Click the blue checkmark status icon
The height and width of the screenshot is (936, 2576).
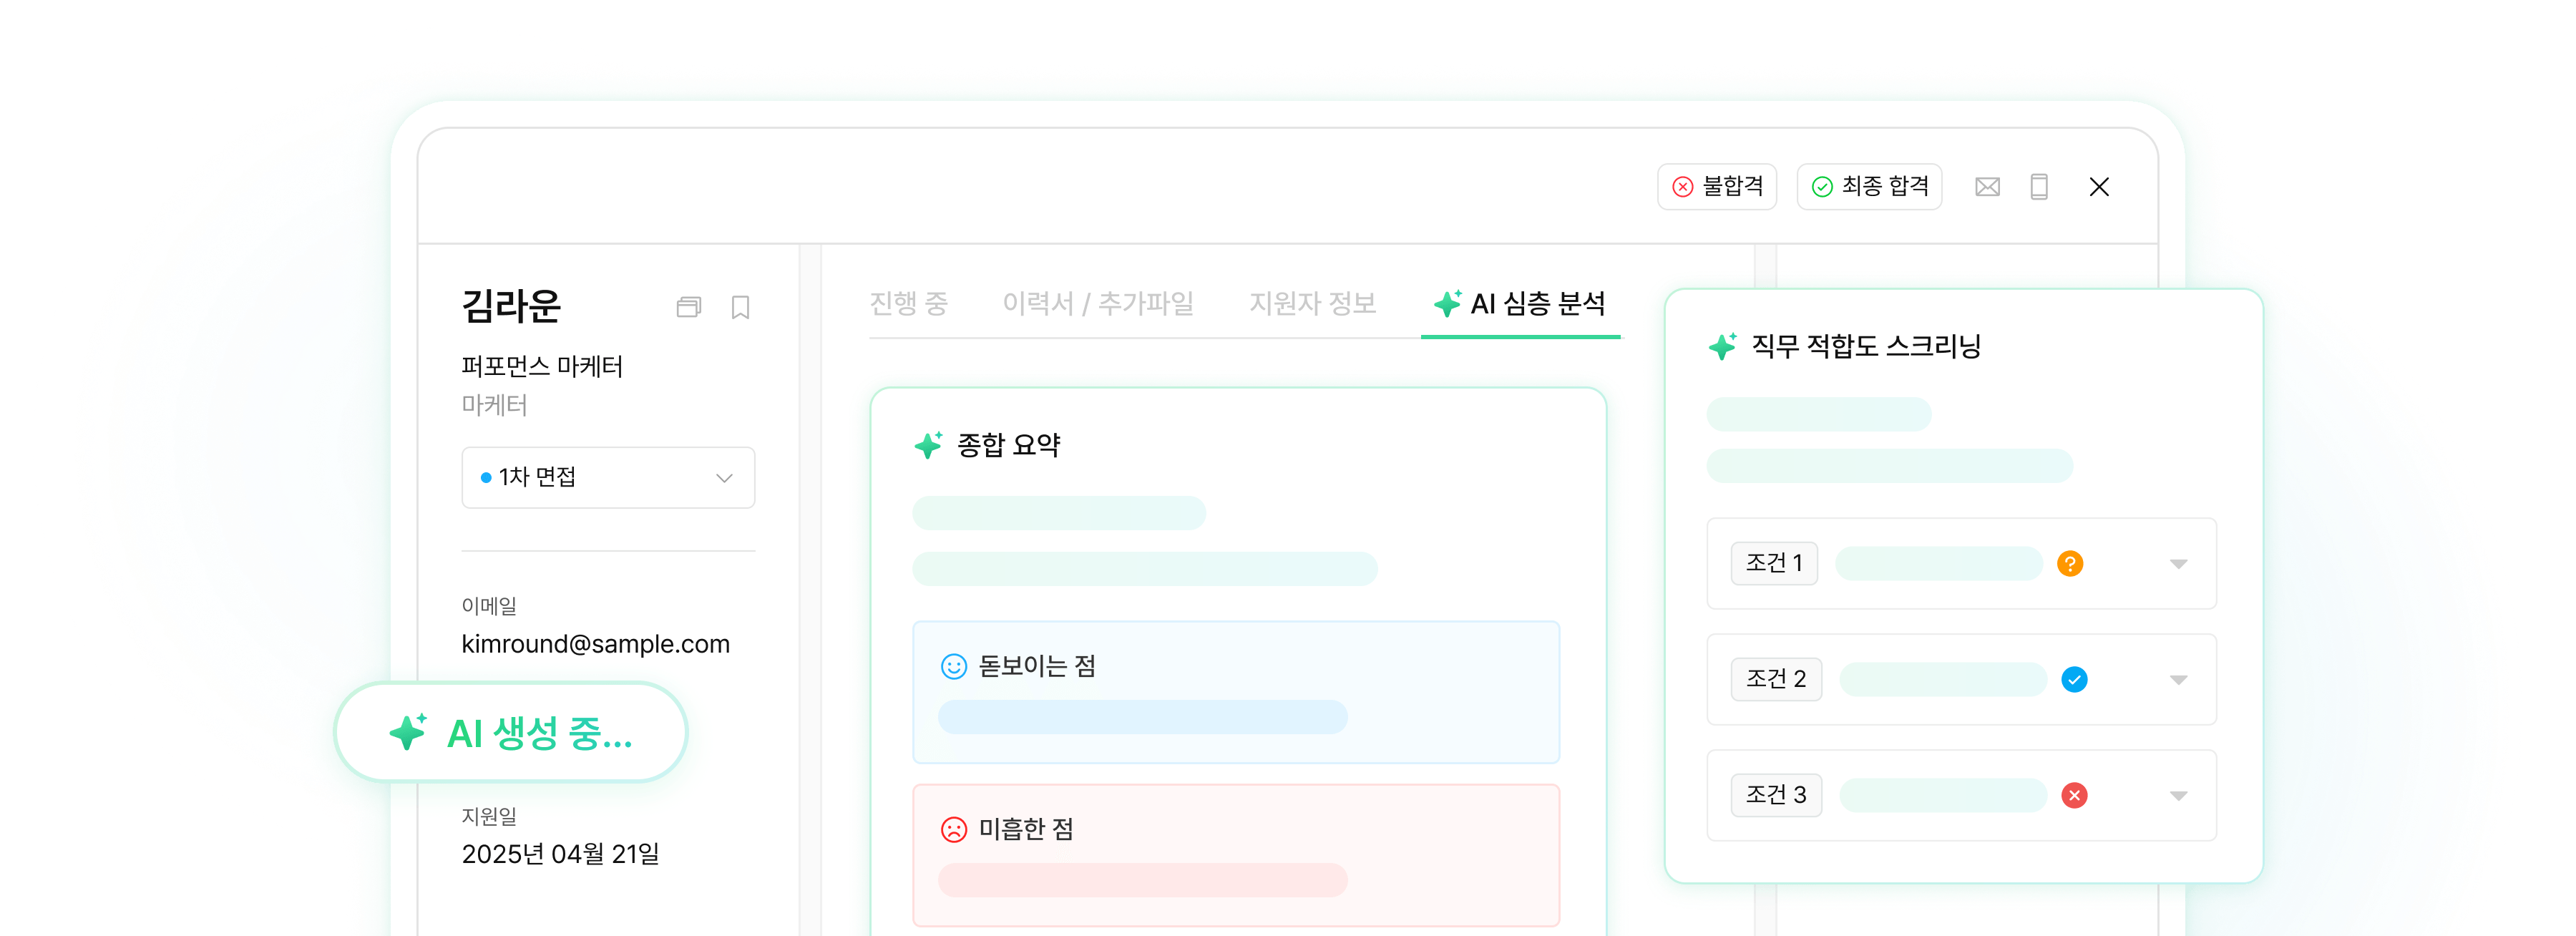click(x=2074, y=680)
